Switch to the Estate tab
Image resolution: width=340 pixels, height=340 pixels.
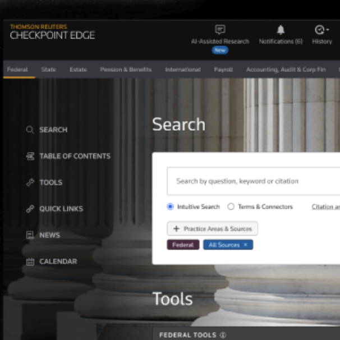(x=79, y=70)
